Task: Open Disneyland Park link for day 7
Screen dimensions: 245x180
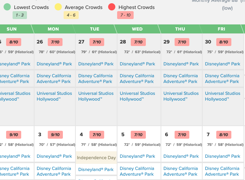Action: [222, 156]
